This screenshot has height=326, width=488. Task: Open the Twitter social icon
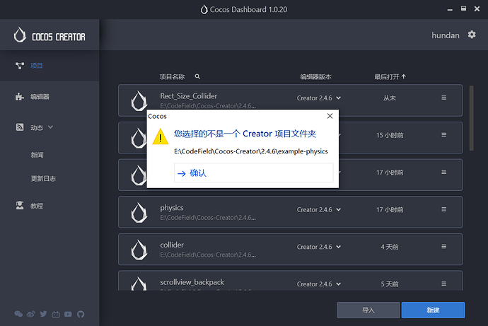(x=43, y=314)
